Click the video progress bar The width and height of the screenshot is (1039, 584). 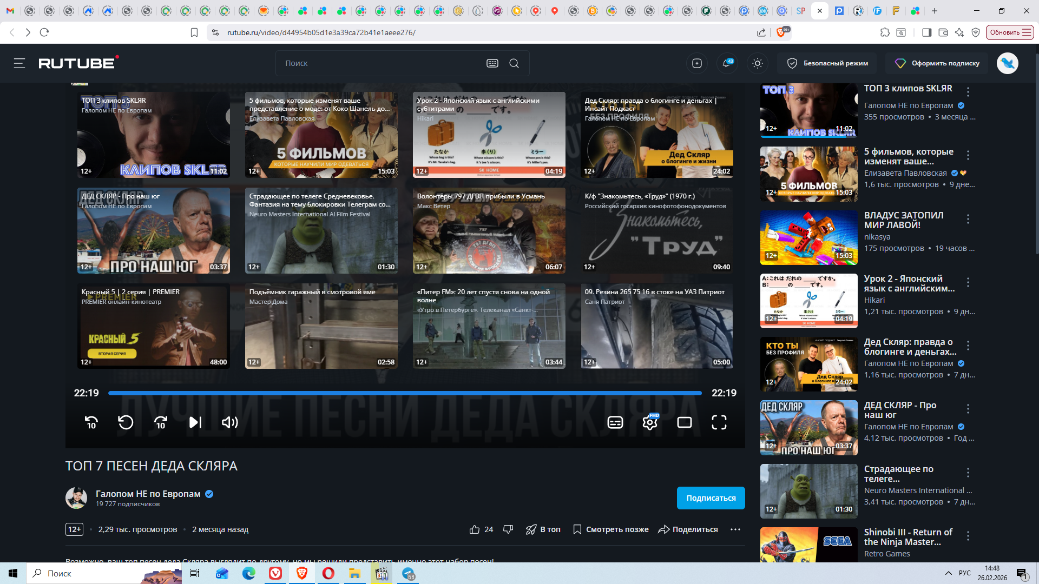coord(405,393)
